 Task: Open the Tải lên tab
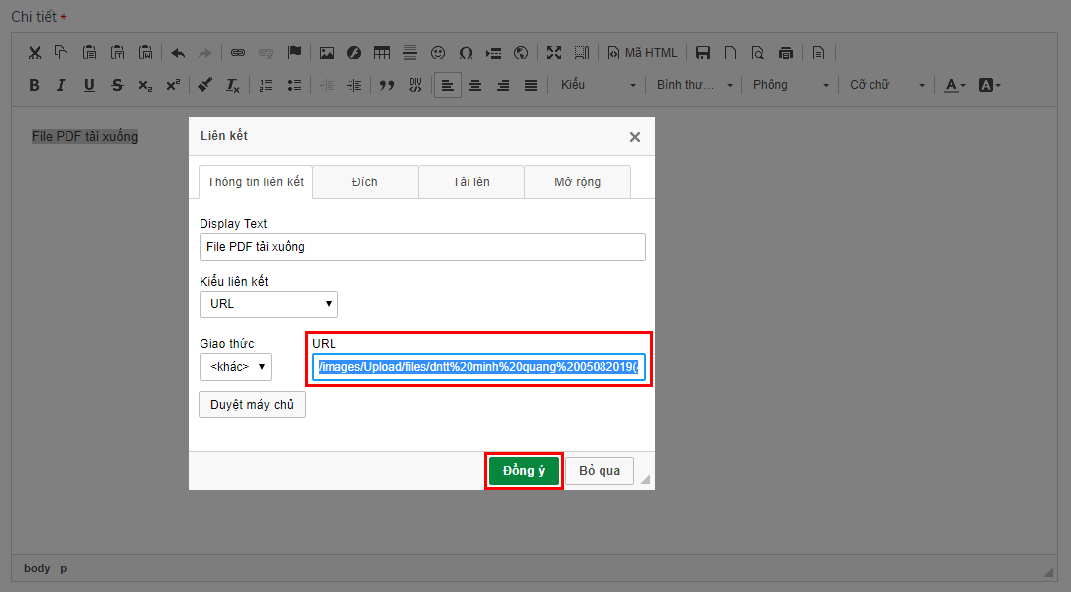(471, 182)
